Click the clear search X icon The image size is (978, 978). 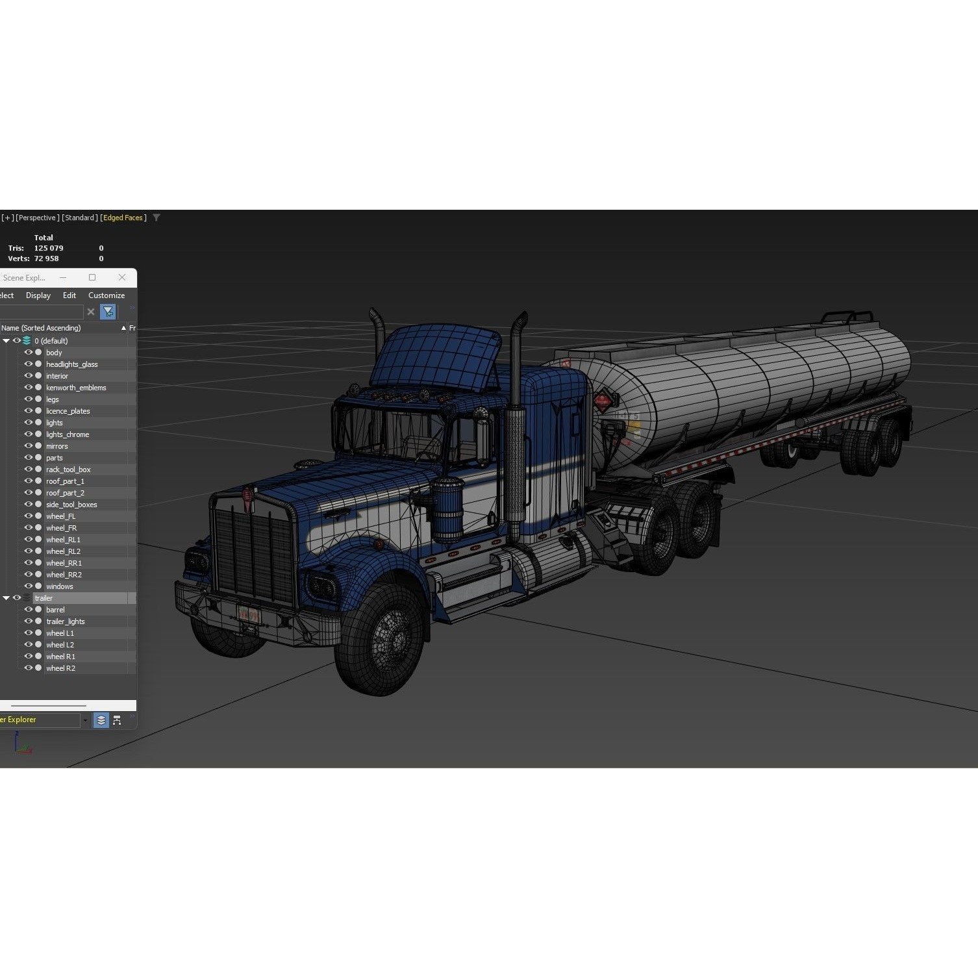pyautogui.click(x=90, y=312)
